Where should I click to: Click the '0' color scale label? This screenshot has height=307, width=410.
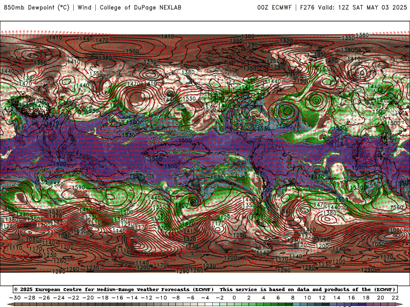click(234, 298)
